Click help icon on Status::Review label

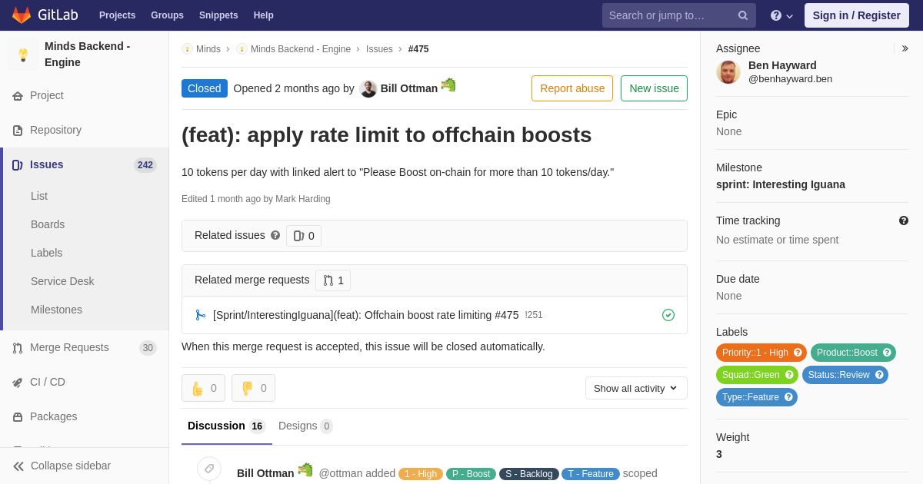click(879, 375)
